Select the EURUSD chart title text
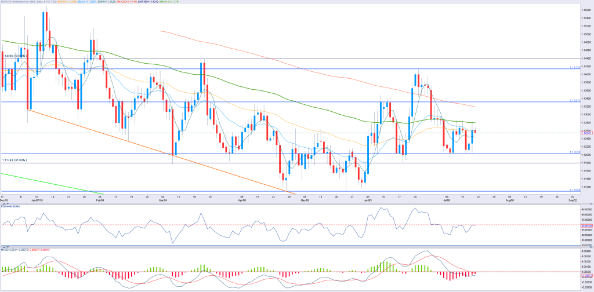Image resolution: width=594 pixels, height=292 pixels. click(x=29, y=2)
